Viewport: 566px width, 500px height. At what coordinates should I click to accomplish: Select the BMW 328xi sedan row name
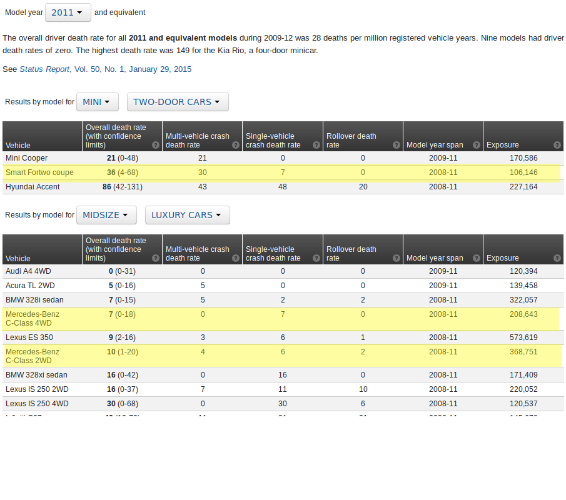[36, 375]
